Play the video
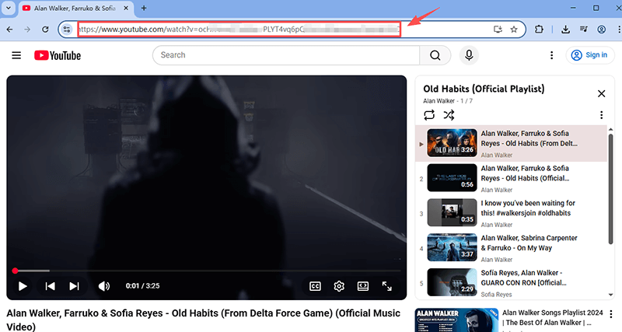 tap(23, 286)
